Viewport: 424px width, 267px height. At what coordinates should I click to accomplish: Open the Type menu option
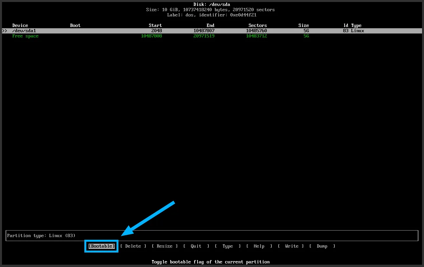point(227,246)
